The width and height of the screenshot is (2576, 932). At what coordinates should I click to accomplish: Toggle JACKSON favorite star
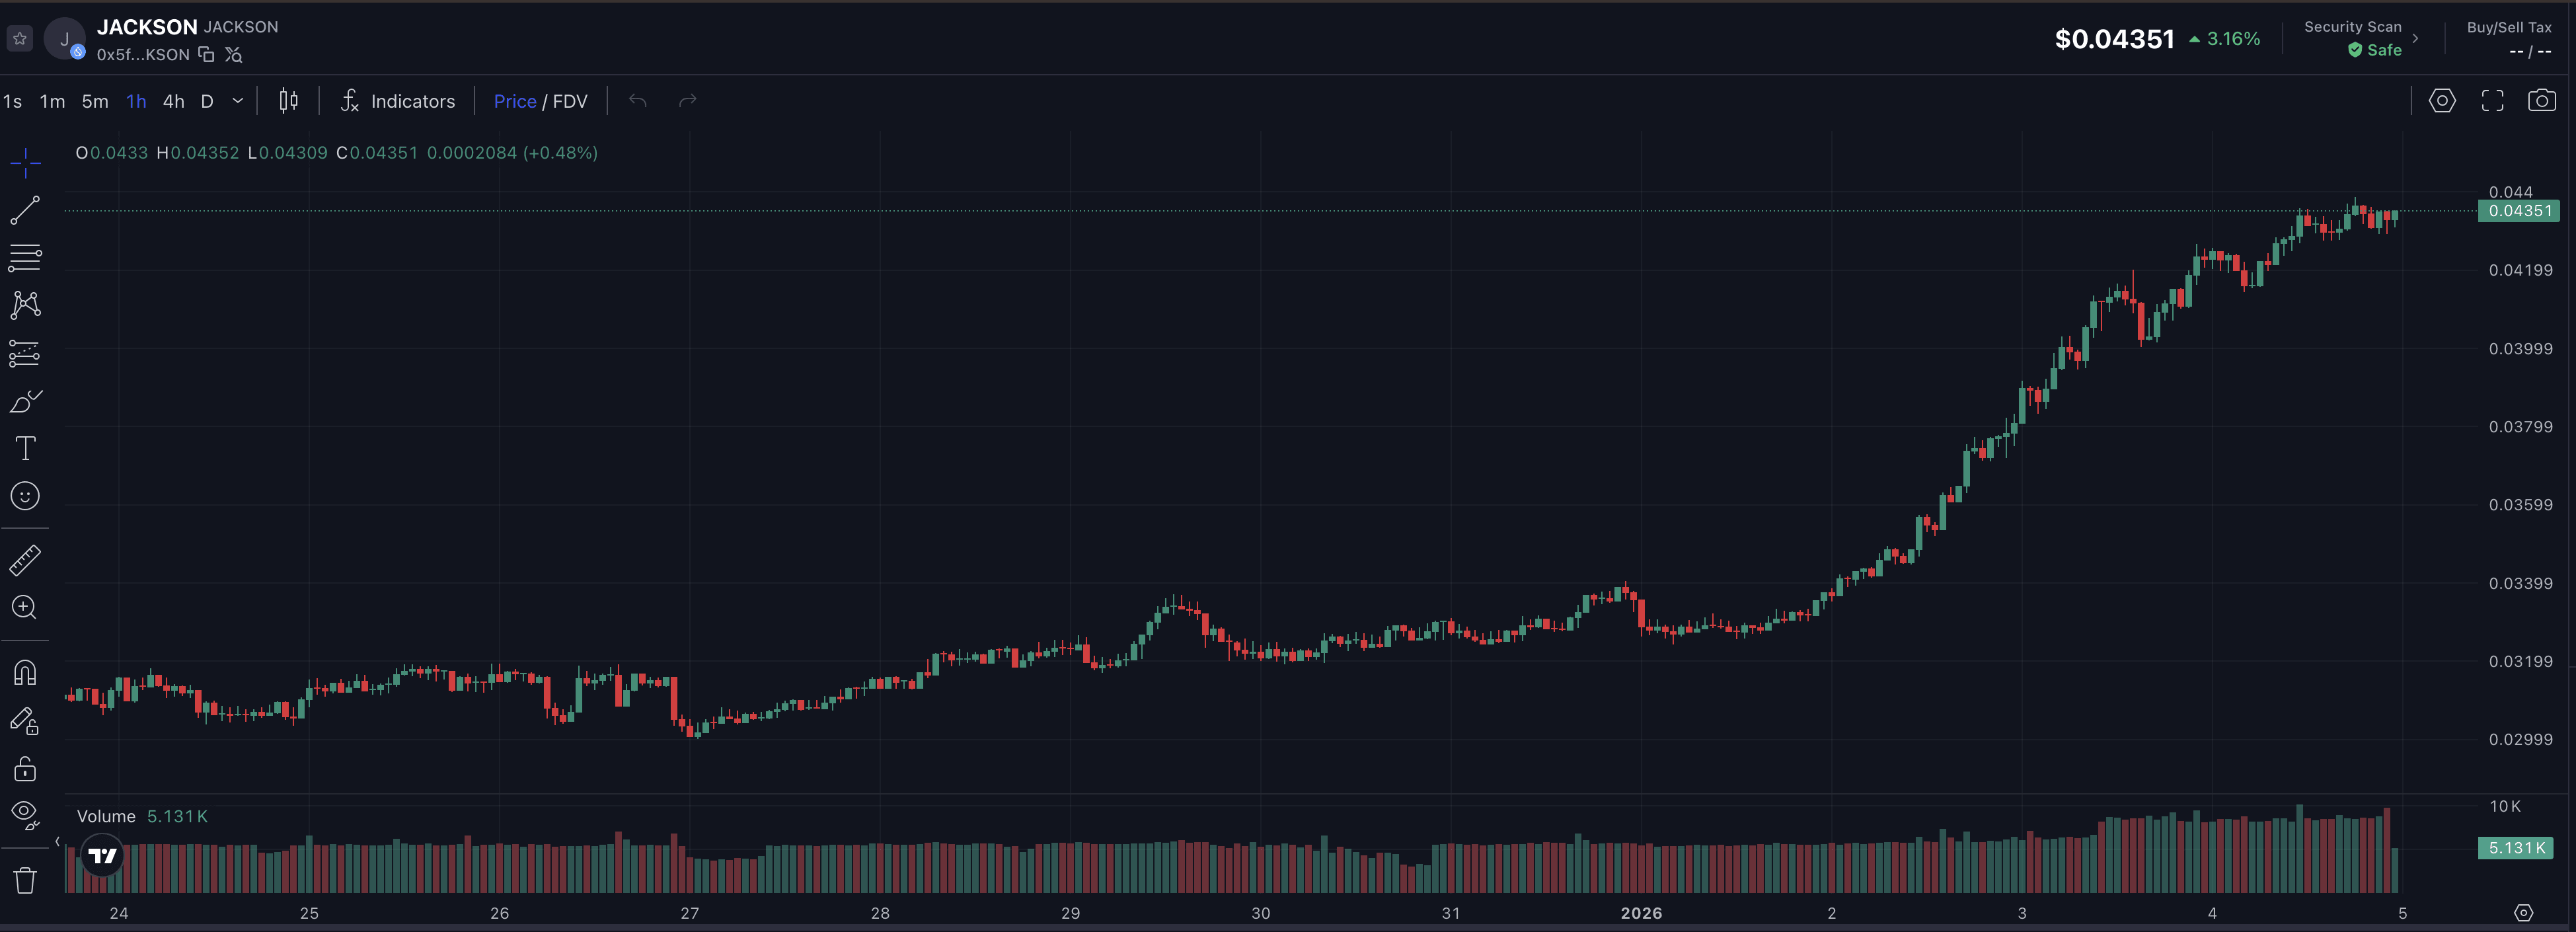point(20,39)
